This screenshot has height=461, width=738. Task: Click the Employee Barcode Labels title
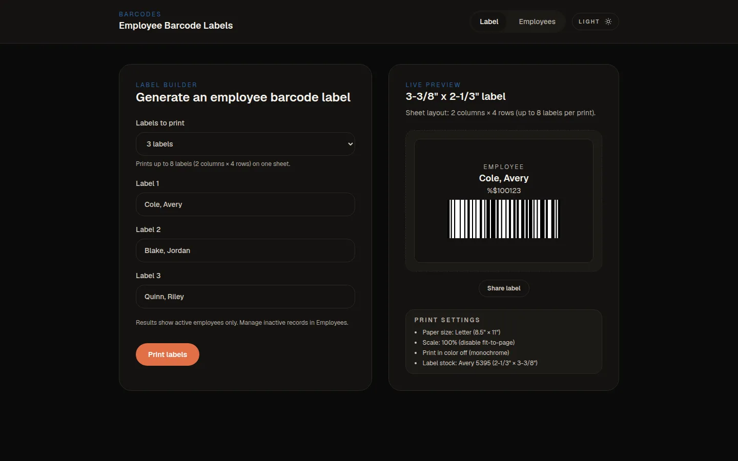pyautogui.click(x=176, y=26)
